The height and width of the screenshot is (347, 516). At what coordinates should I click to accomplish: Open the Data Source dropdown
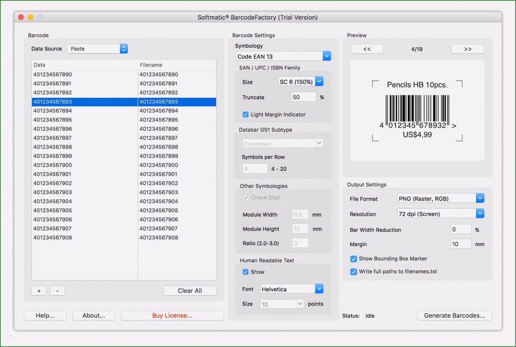97,49
